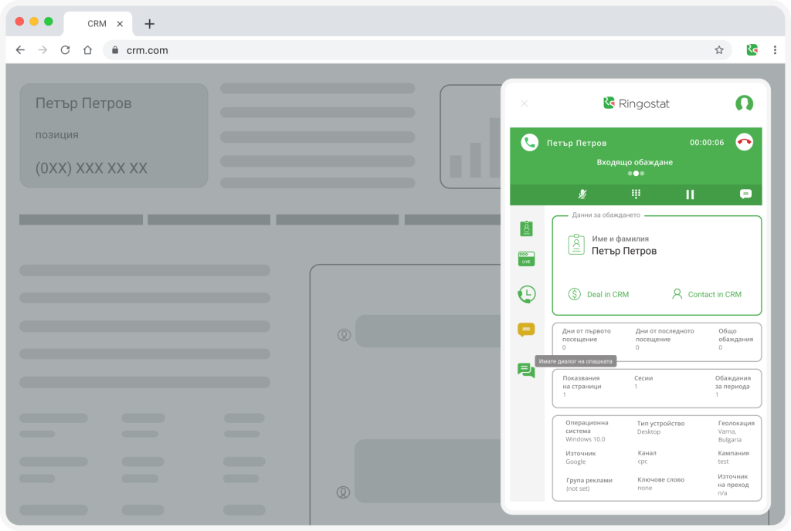
Task: Click the dollar icon beside Deal in CRM
Action: tap(574, 294)
